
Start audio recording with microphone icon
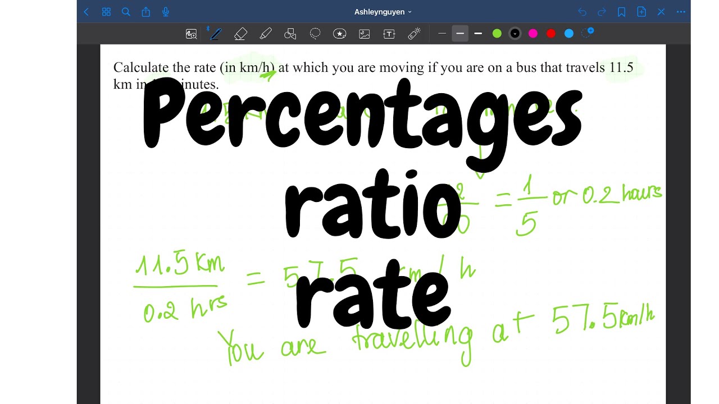pos(166,12)
